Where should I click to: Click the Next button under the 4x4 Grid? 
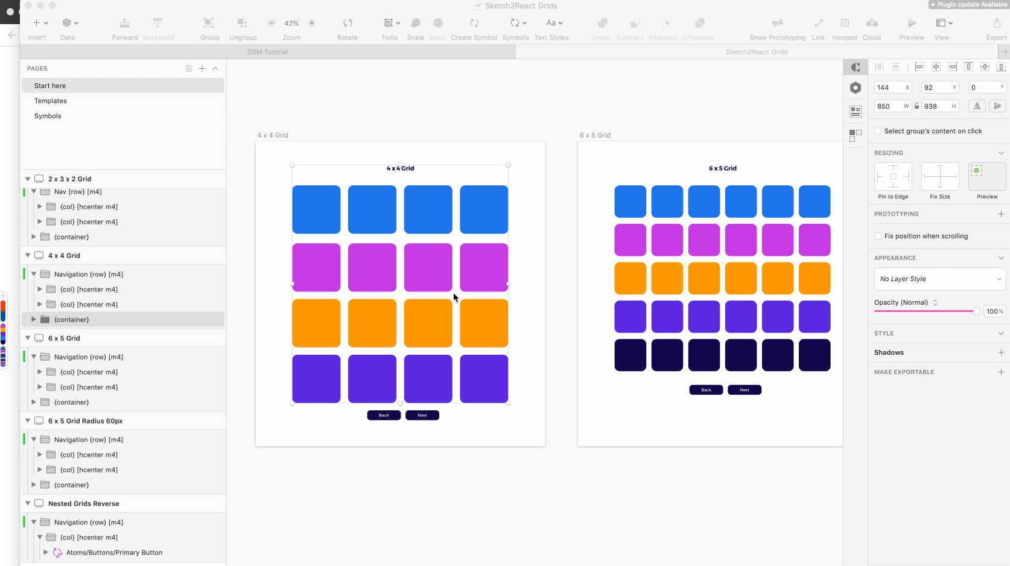(x=422, y=415)
